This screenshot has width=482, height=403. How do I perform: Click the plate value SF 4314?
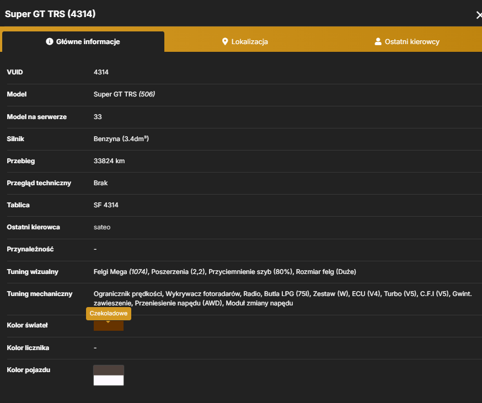point(106,205)
